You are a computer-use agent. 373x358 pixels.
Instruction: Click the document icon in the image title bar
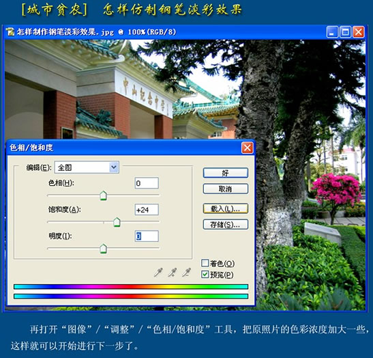[x=10, y=32]
